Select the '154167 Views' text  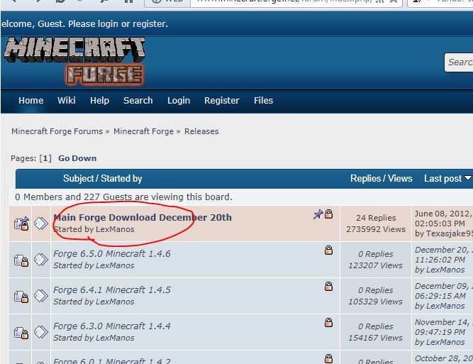tap(376, 338)
